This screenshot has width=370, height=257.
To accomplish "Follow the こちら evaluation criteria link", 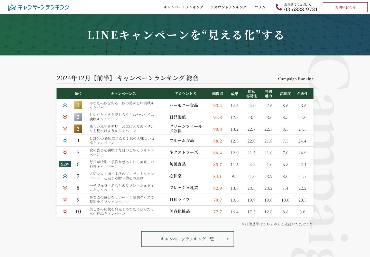I will 268,224.
